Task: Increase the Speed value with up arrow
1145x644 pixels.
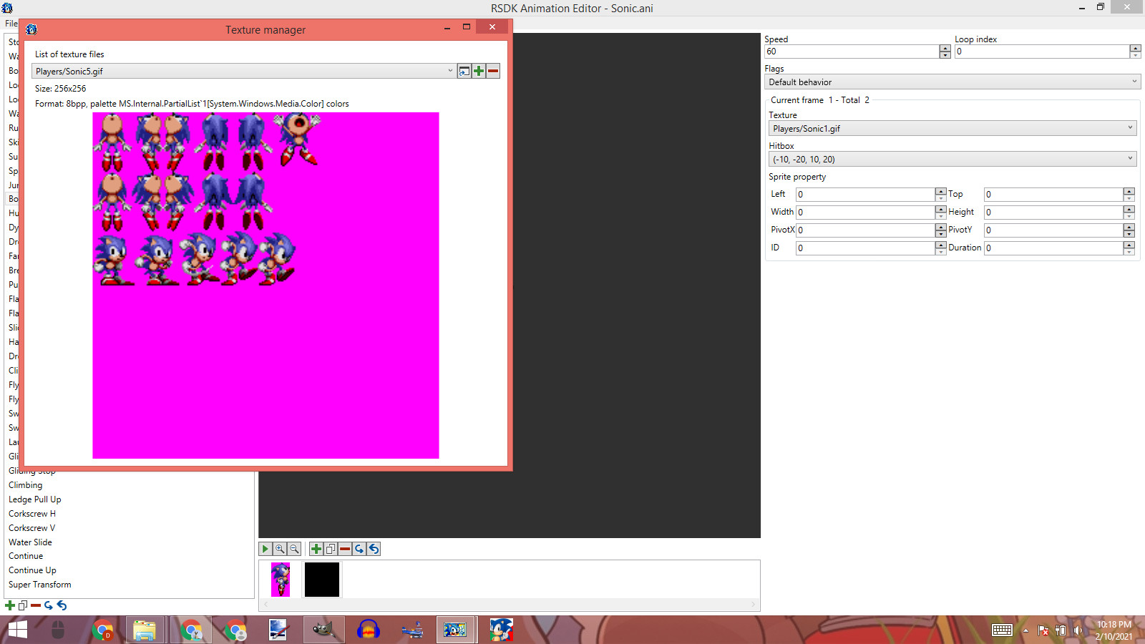Action: coord(945,48)
